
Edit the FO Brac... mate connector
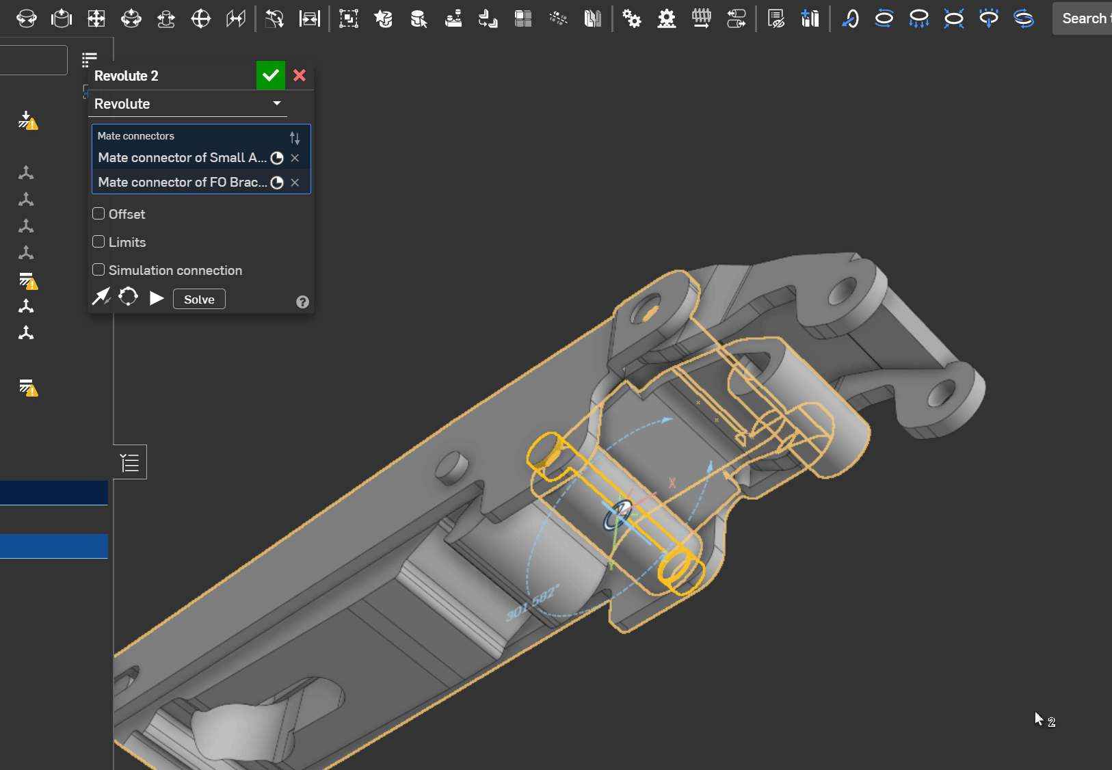click(x=277, y=183)
